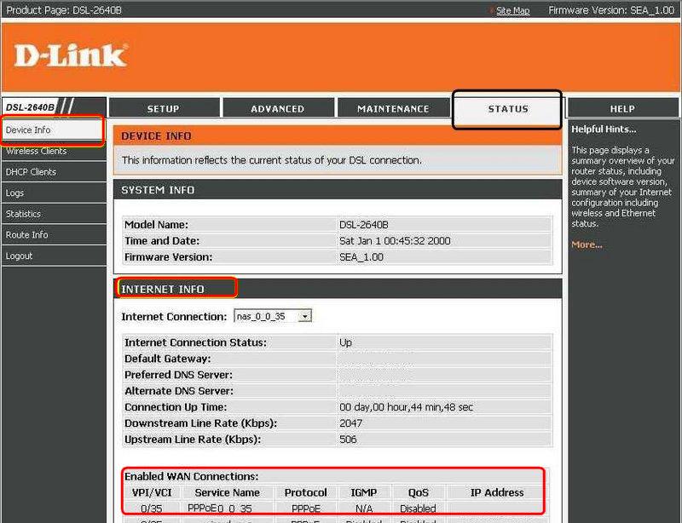Go to Route Info
This screenshot has height=523, width=682.
pyautogui.click(x=54, y=234)
